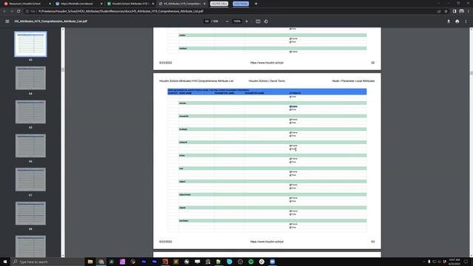Viewport: 473px width, 266px height.
Task: Open the Chrome three-dot menu
Action: tap(469, 11)
